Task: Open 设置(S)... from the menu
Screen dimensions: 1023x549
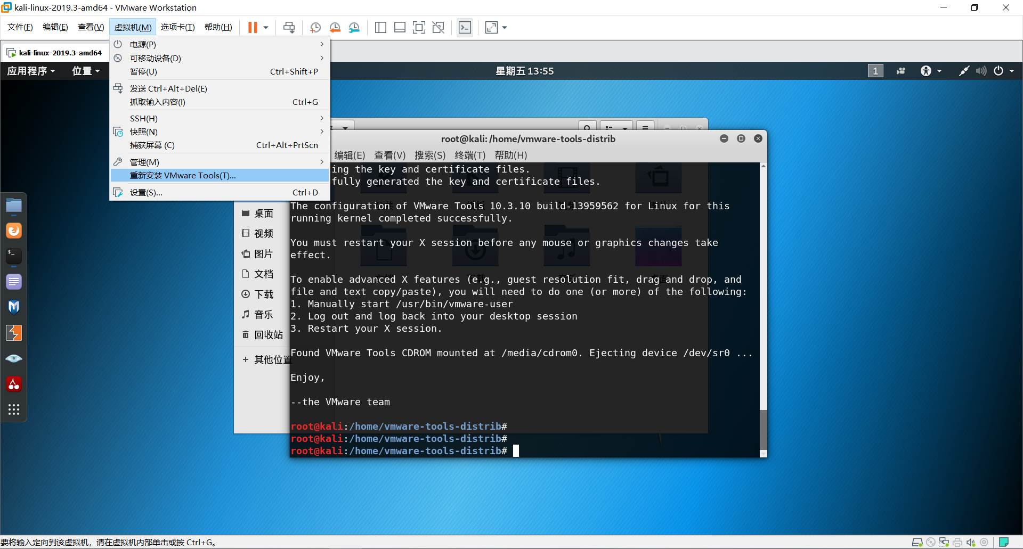Action: point(220,192)
